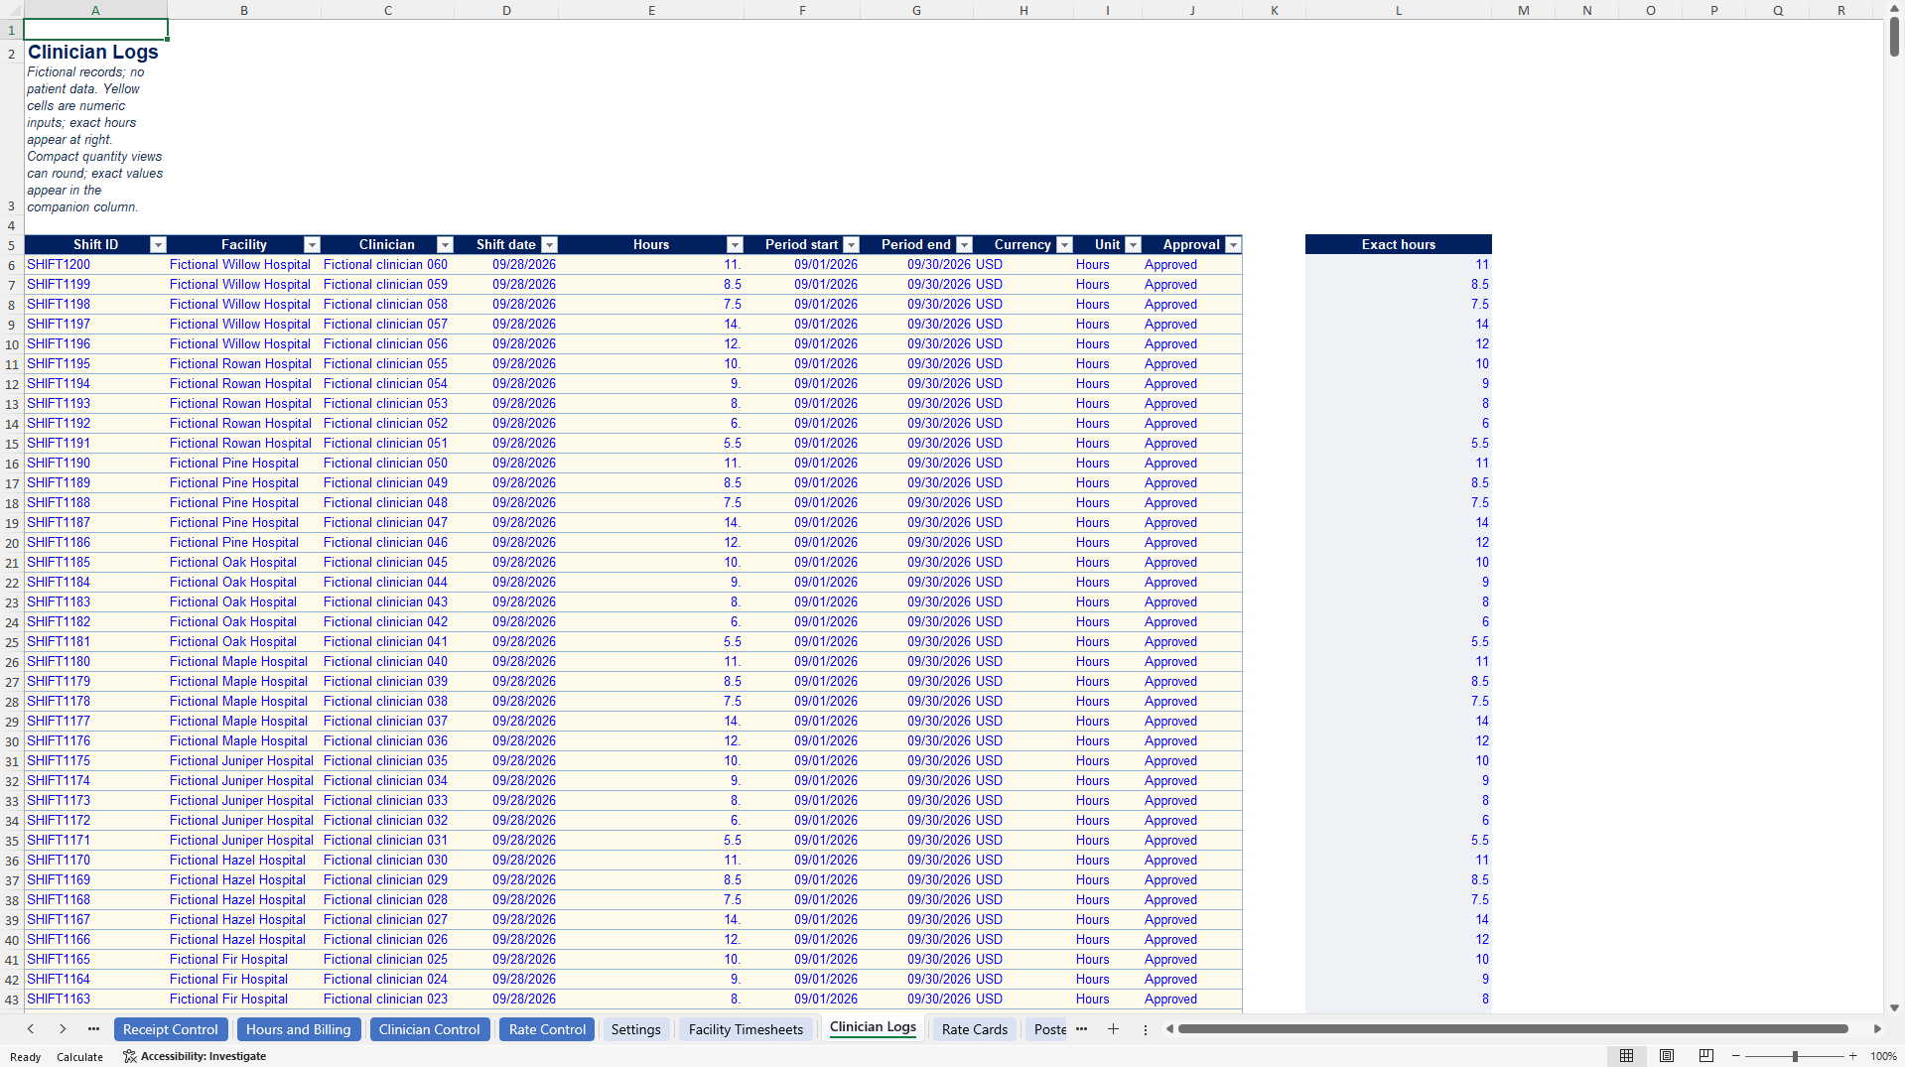The height and width of the screenshot is (1067, 1905).
Task: Open the Clinician column filter dropdown
Action: pyautogui.click(x=446, y=245)
